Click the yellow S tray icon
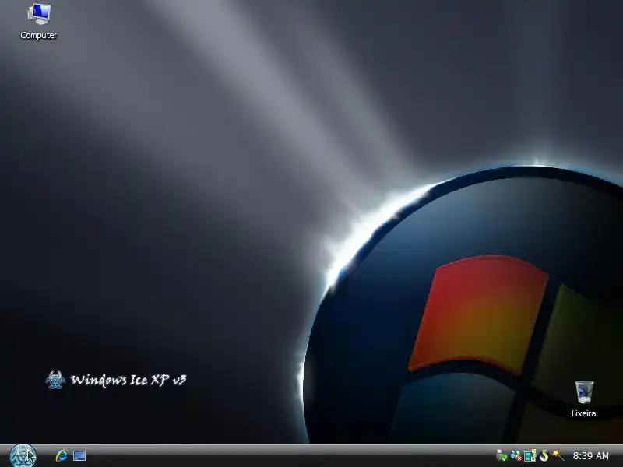This screenshot has height=467, width=623. [544, 455]
